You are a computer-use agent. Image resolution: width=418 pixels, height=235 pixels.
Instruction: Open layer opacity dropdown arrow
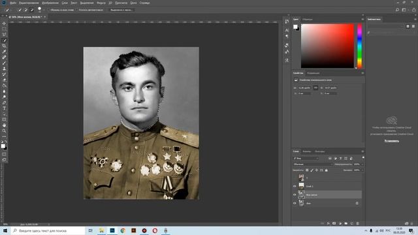[362, 164]
